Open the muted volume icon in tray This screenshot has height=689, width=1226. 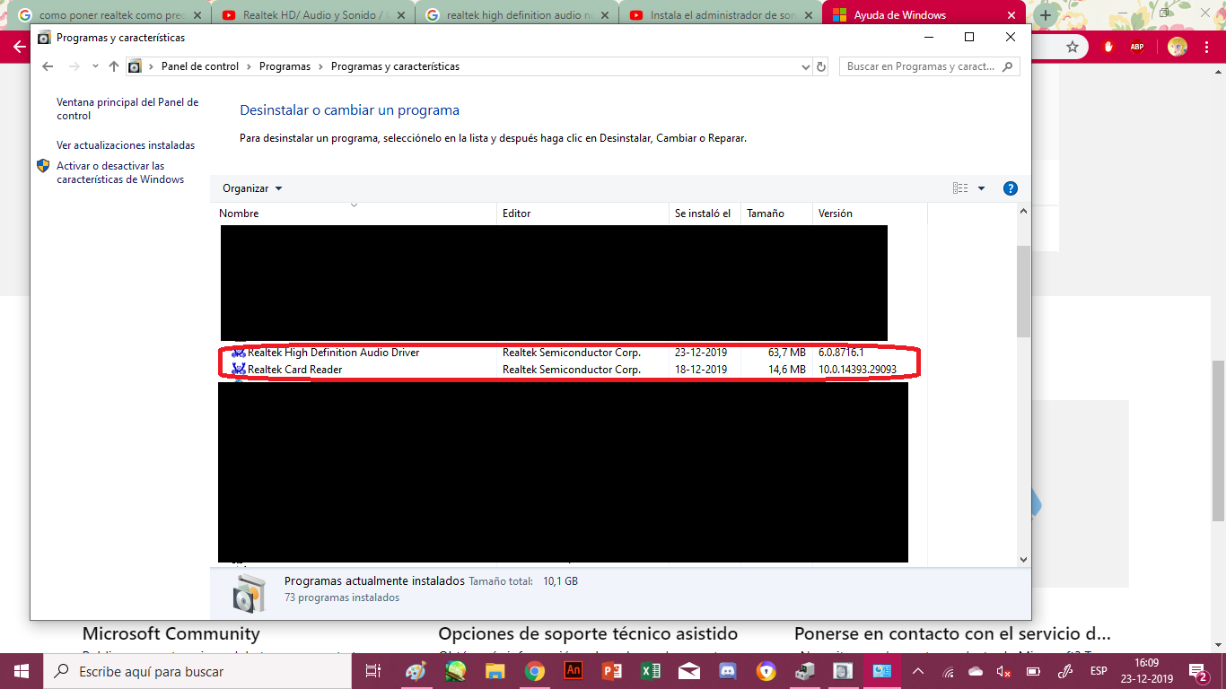(1005, 671)
